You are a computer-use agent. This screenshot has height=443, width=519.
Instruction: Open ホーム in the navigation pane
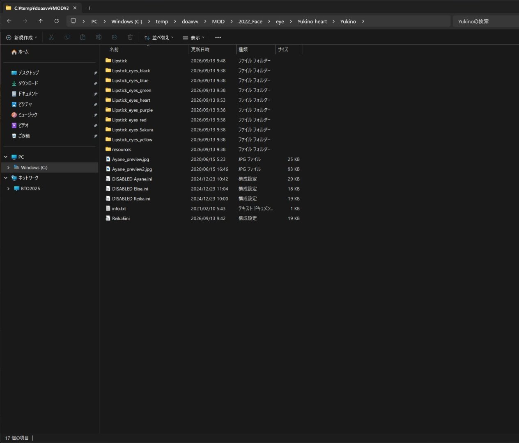20,52
